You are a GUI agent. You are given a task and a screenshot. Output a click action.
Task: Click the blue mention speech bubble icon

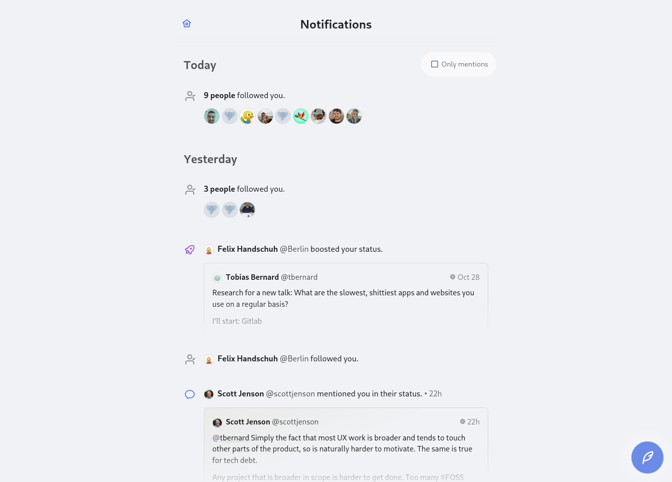click(x=190, y=394)
